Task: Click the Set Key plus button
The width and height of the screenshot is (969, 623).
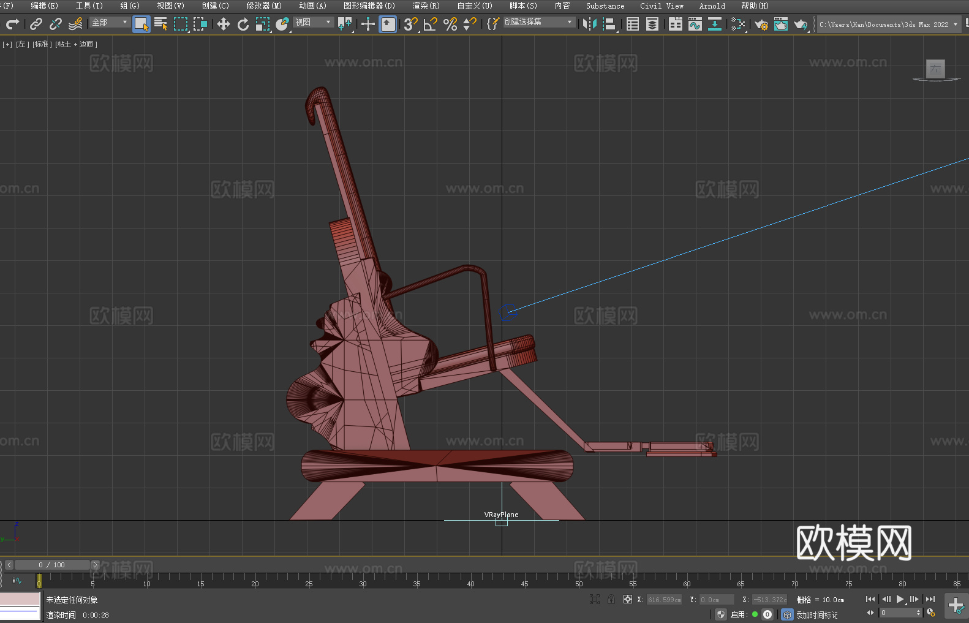Action: click(956, 606)
